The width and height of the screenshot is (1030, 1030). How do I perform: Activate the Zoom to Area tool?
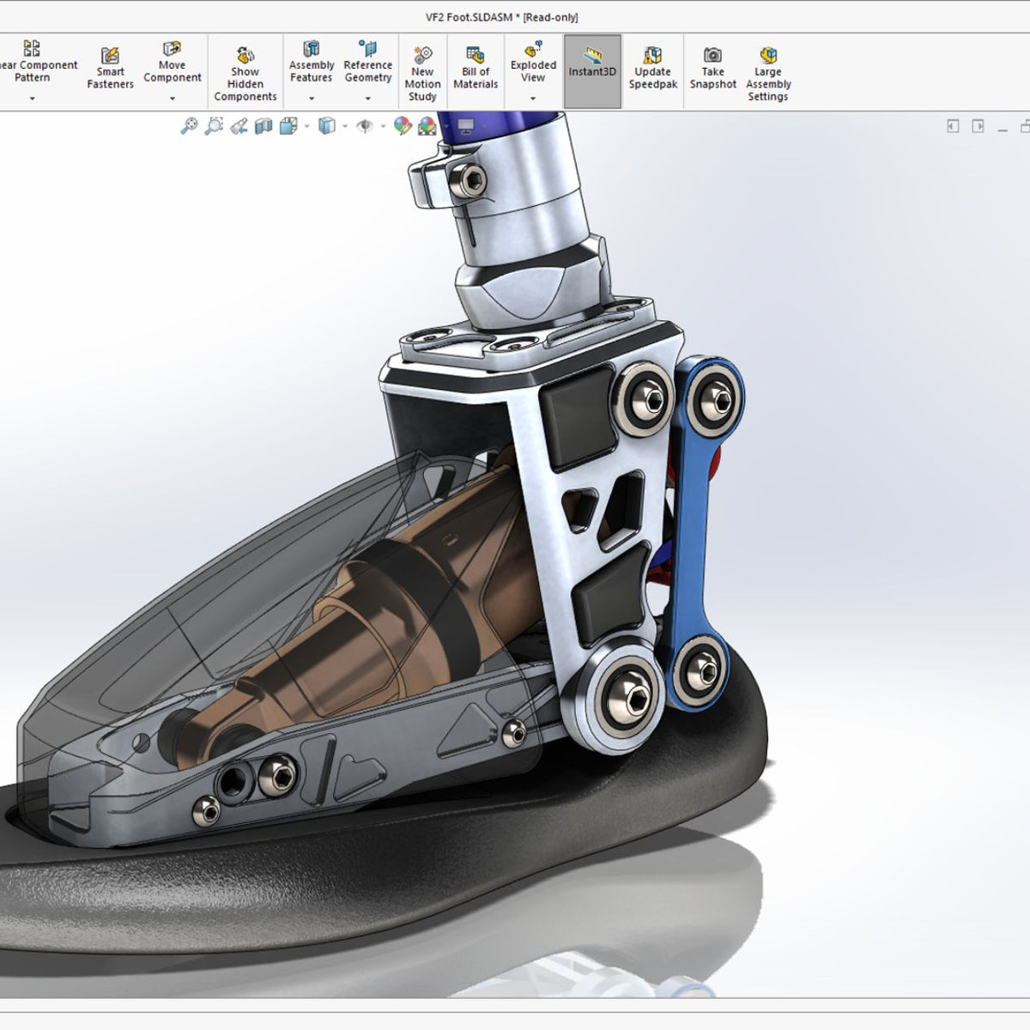pos(214,127)
